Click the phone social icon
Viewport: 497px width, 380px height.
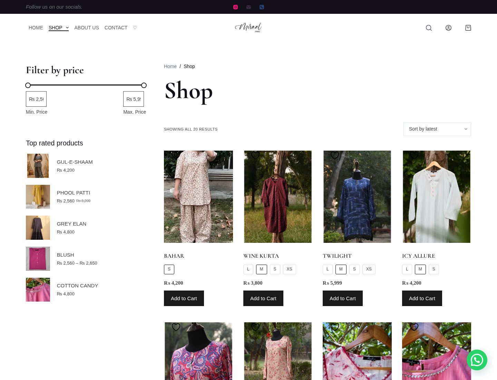[262, 7]
